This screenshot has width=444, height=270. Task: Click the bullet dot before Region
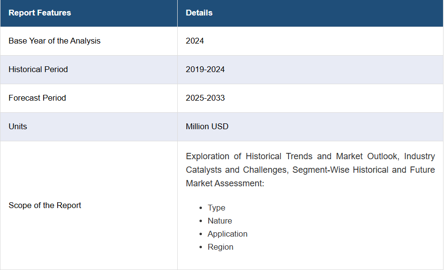click(x=201, y=247)
